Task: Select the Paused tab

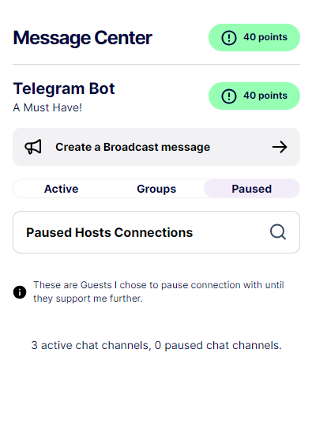Action: coord(252,189)
